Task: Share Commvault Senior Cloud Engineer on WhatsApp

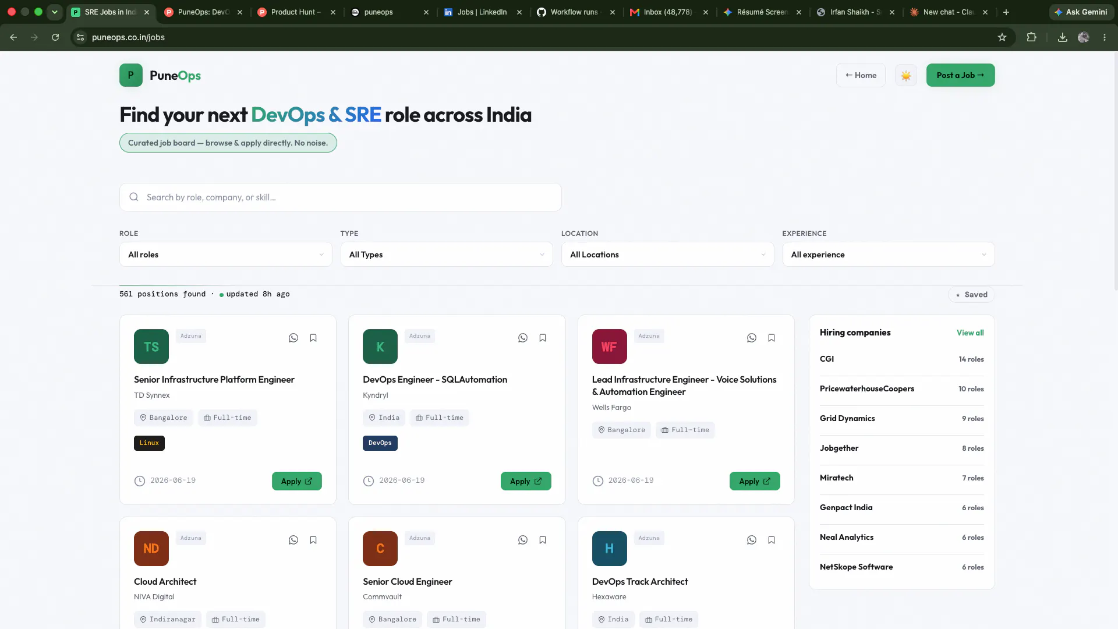Action: click(x=523, y=540)
